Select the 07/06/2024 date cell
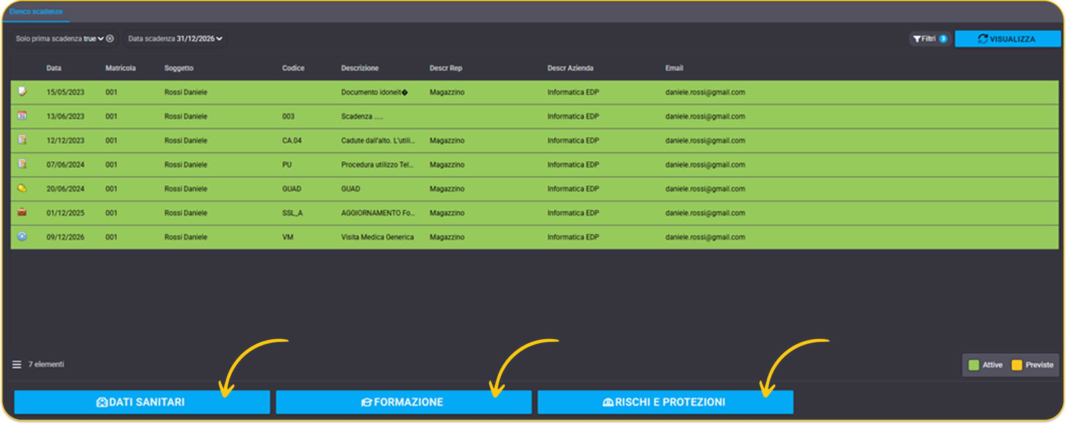The height and width of the screenshot is (424, 1066). [65, 165]
